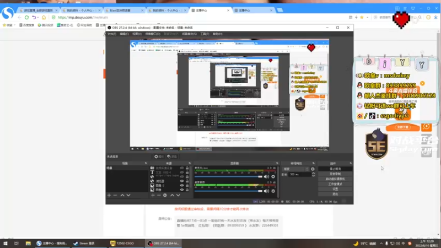Toggle visibility of the bottom 图像 source
Image resolution: width=441 pixels, height=248 pixels.
point(182,190)
